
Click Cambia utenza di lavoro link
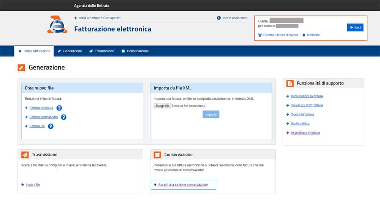point(280,35)
